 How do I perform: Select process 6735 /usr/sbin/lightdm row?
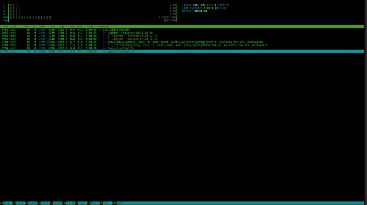(182, 30)
